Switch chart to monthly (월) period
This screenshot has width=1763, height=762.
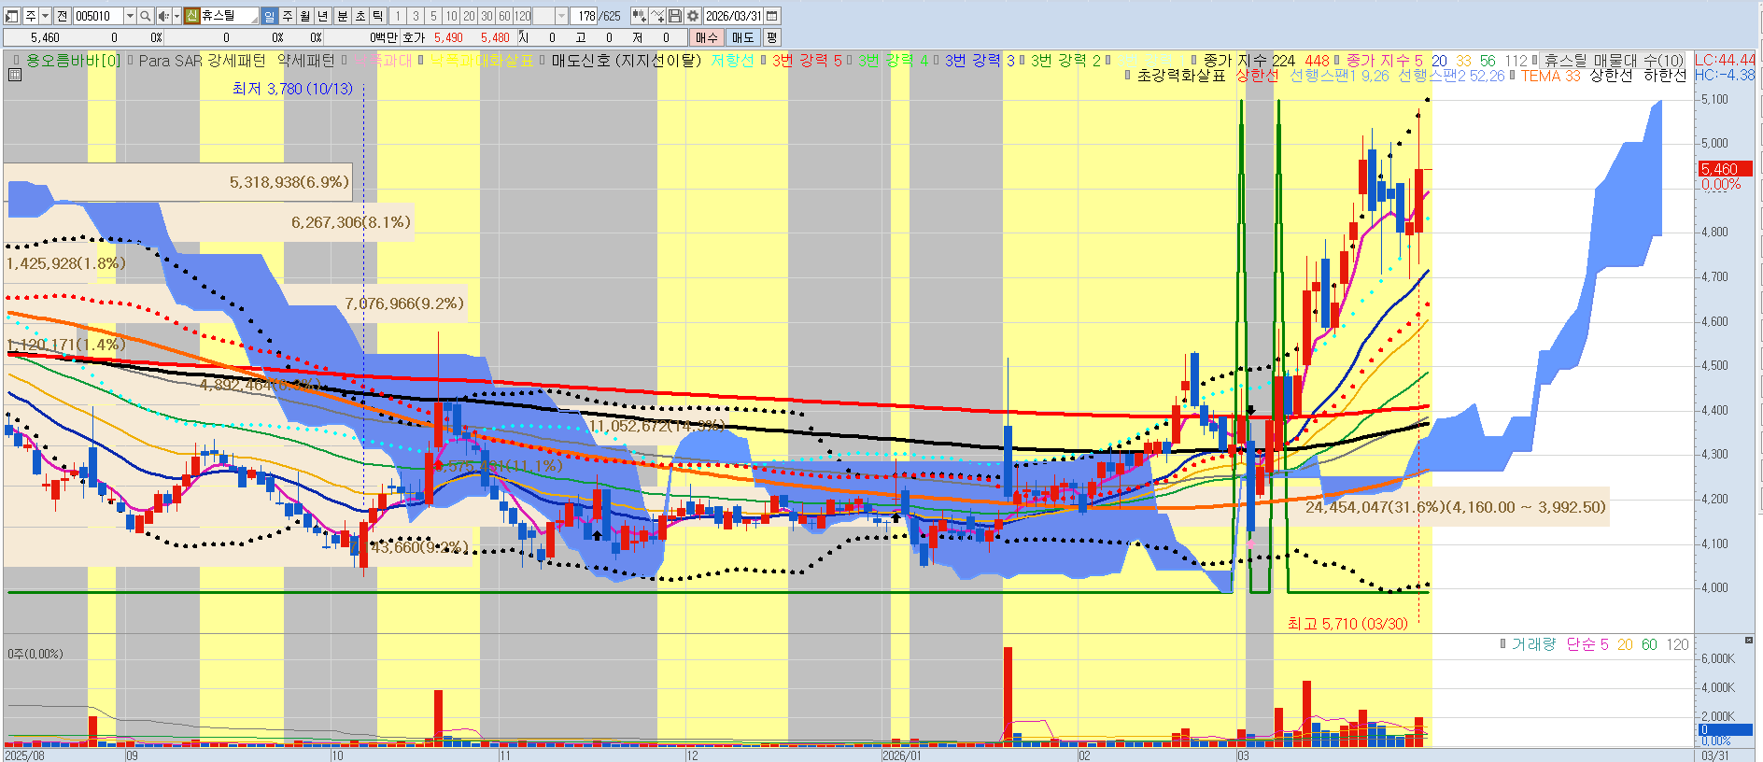(305, 16)
